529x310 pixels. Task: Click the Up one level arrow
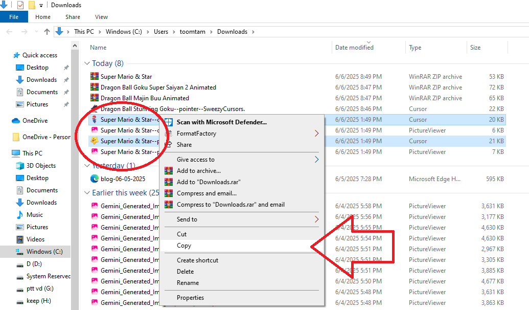pyautogui.click(x=47, y=32)
